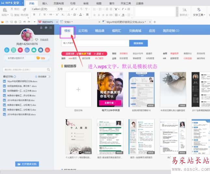
Task: Click the 搜索模板 search button
Action: (138, 43)
